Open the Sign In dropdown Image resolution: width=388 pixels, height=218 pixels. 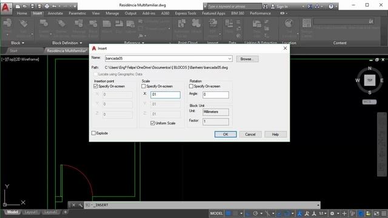303,7
